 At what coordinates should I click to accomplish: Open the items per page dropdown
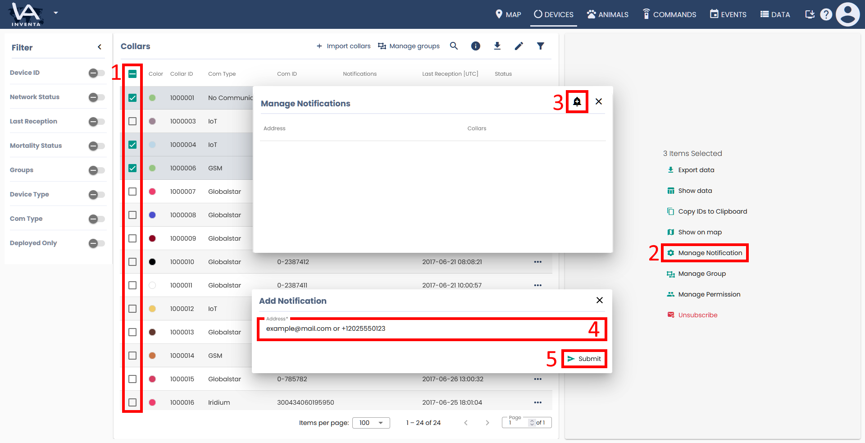pyautogui.click(x=371, y=423)
